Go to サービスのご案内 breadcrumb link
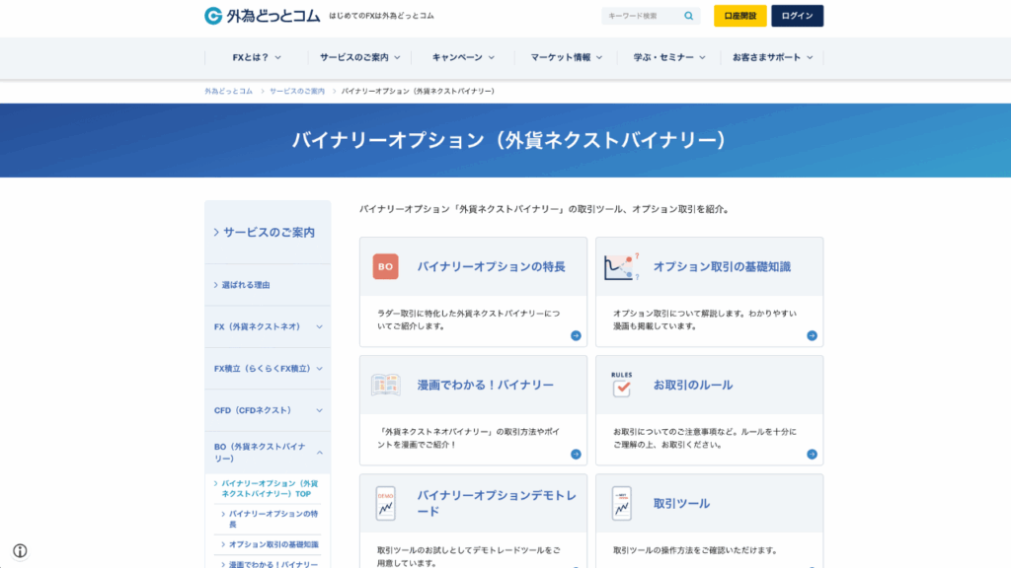1011x568 pixels. click(297, 92)
